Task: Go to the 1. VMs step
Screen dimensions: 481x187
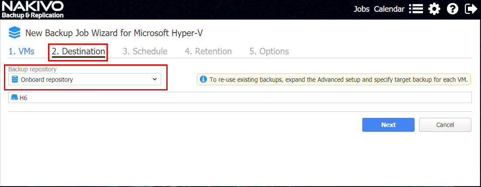Action: tap(21, 51)
